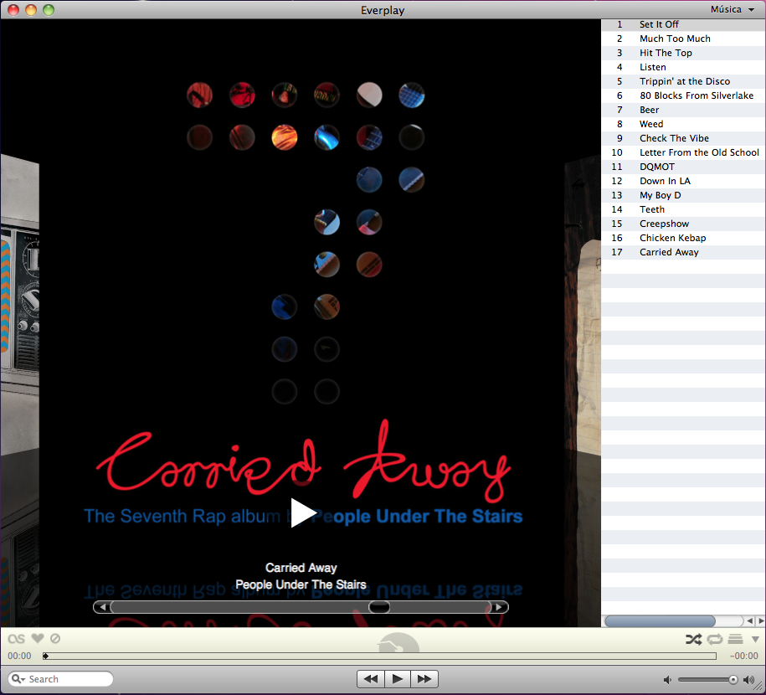This screenshot has height=695, width=766.
Task: Click the elapsed time 00:00 label
Action: coord(19,656)
